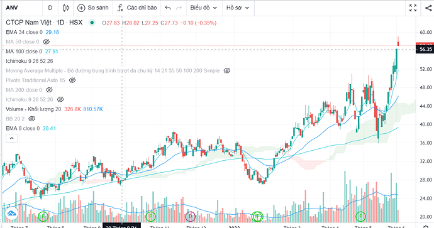Click 28.00 on the price axis
The width and height of the screenshot is (434, 228).
click(x=426, y=180)
